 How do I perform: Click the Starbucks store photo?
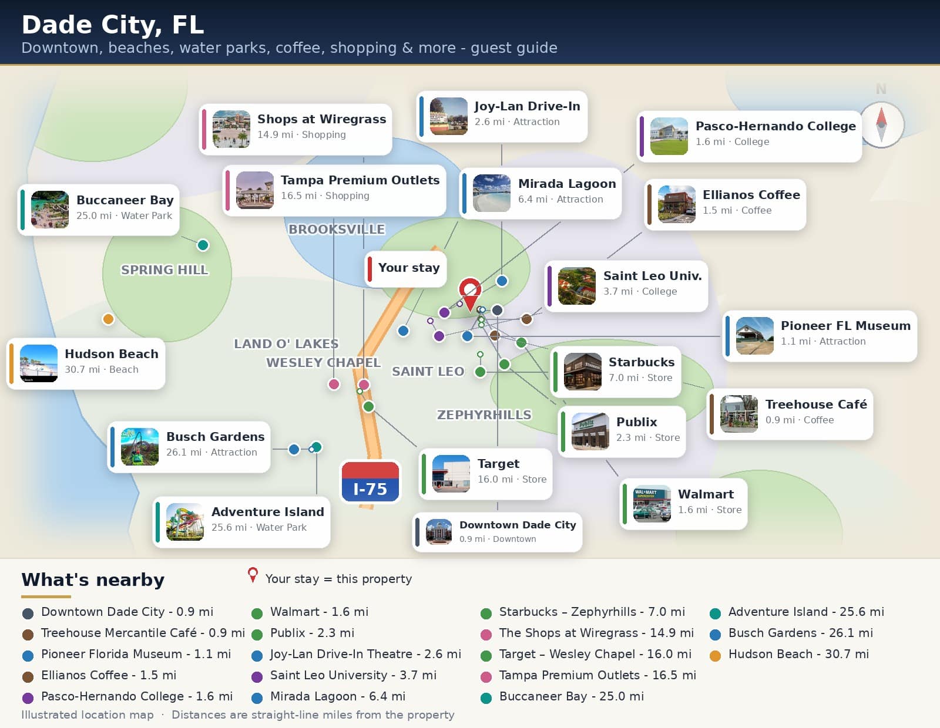point(583,372)
